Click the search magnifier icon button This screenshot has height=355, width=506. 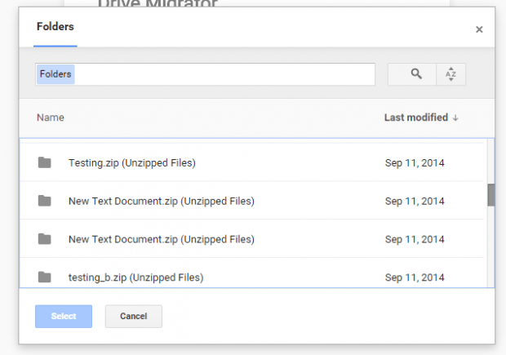(x=416, y=74)
